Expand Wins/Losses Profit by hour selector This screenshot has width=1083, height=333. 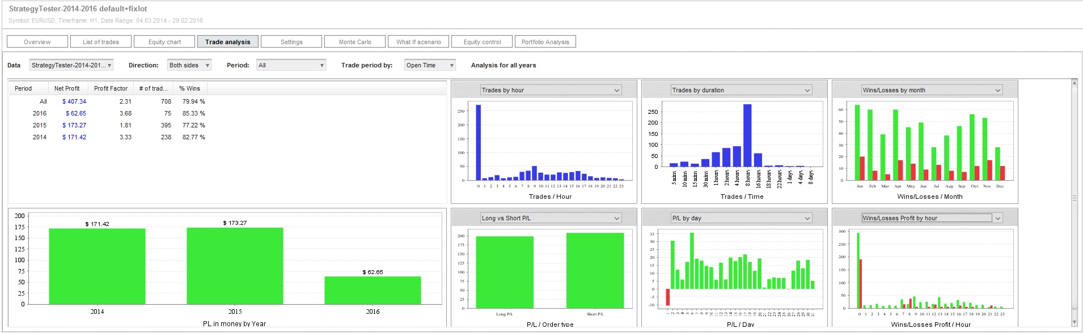pos(932,218)
